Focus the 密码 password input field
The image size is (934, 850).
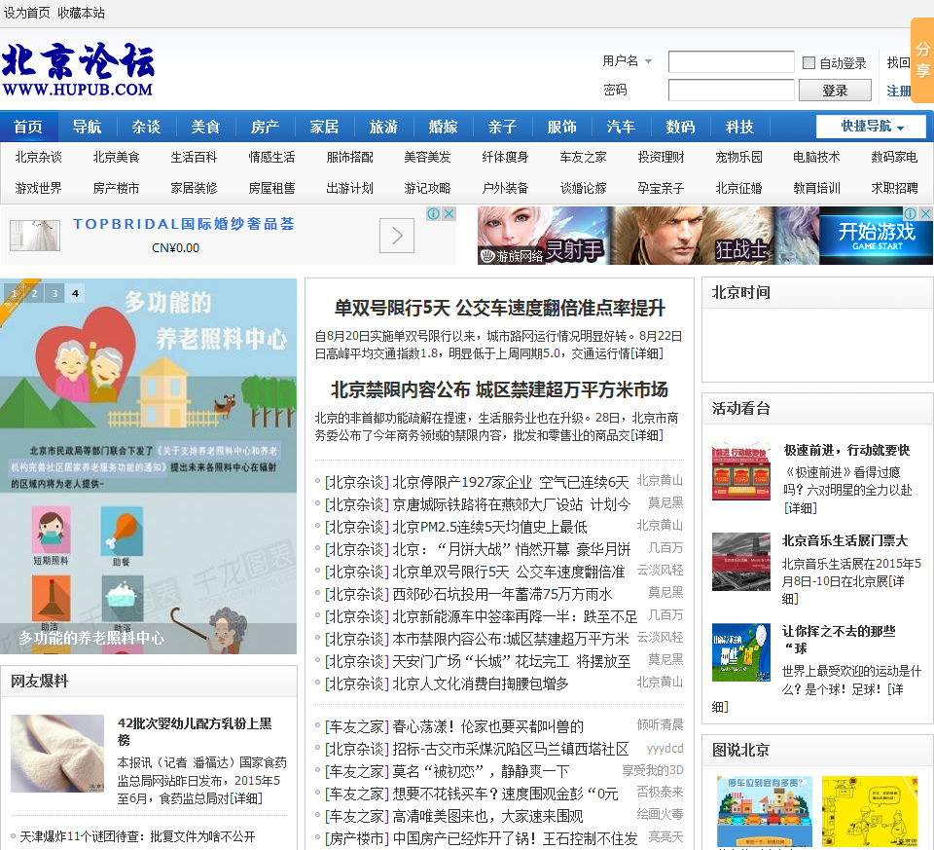pos(731,90)
